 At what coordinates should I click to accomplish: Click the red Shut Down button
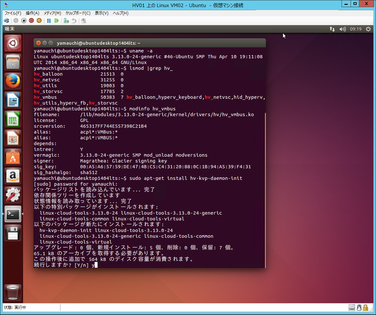(31, 20)
